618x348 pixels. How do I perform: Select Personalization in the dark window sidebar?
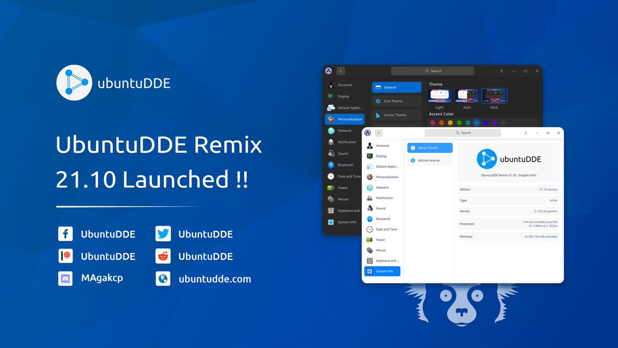(x=344, y=119)
